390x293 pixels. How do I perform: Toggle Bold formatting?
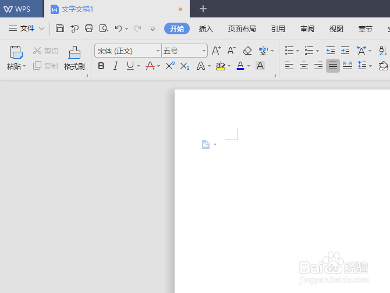pyautogui.click(x=101, y=66)
